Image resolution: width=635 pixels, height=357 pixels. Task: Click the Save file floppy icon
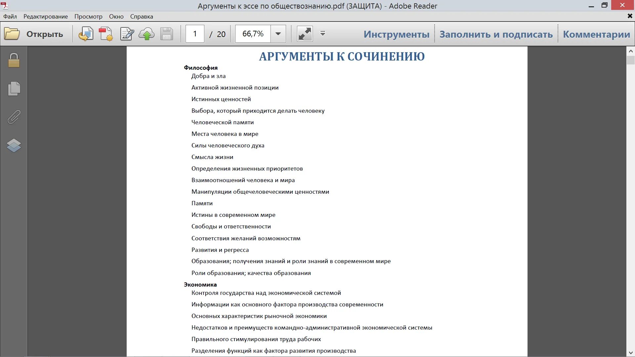pos(166,33)
